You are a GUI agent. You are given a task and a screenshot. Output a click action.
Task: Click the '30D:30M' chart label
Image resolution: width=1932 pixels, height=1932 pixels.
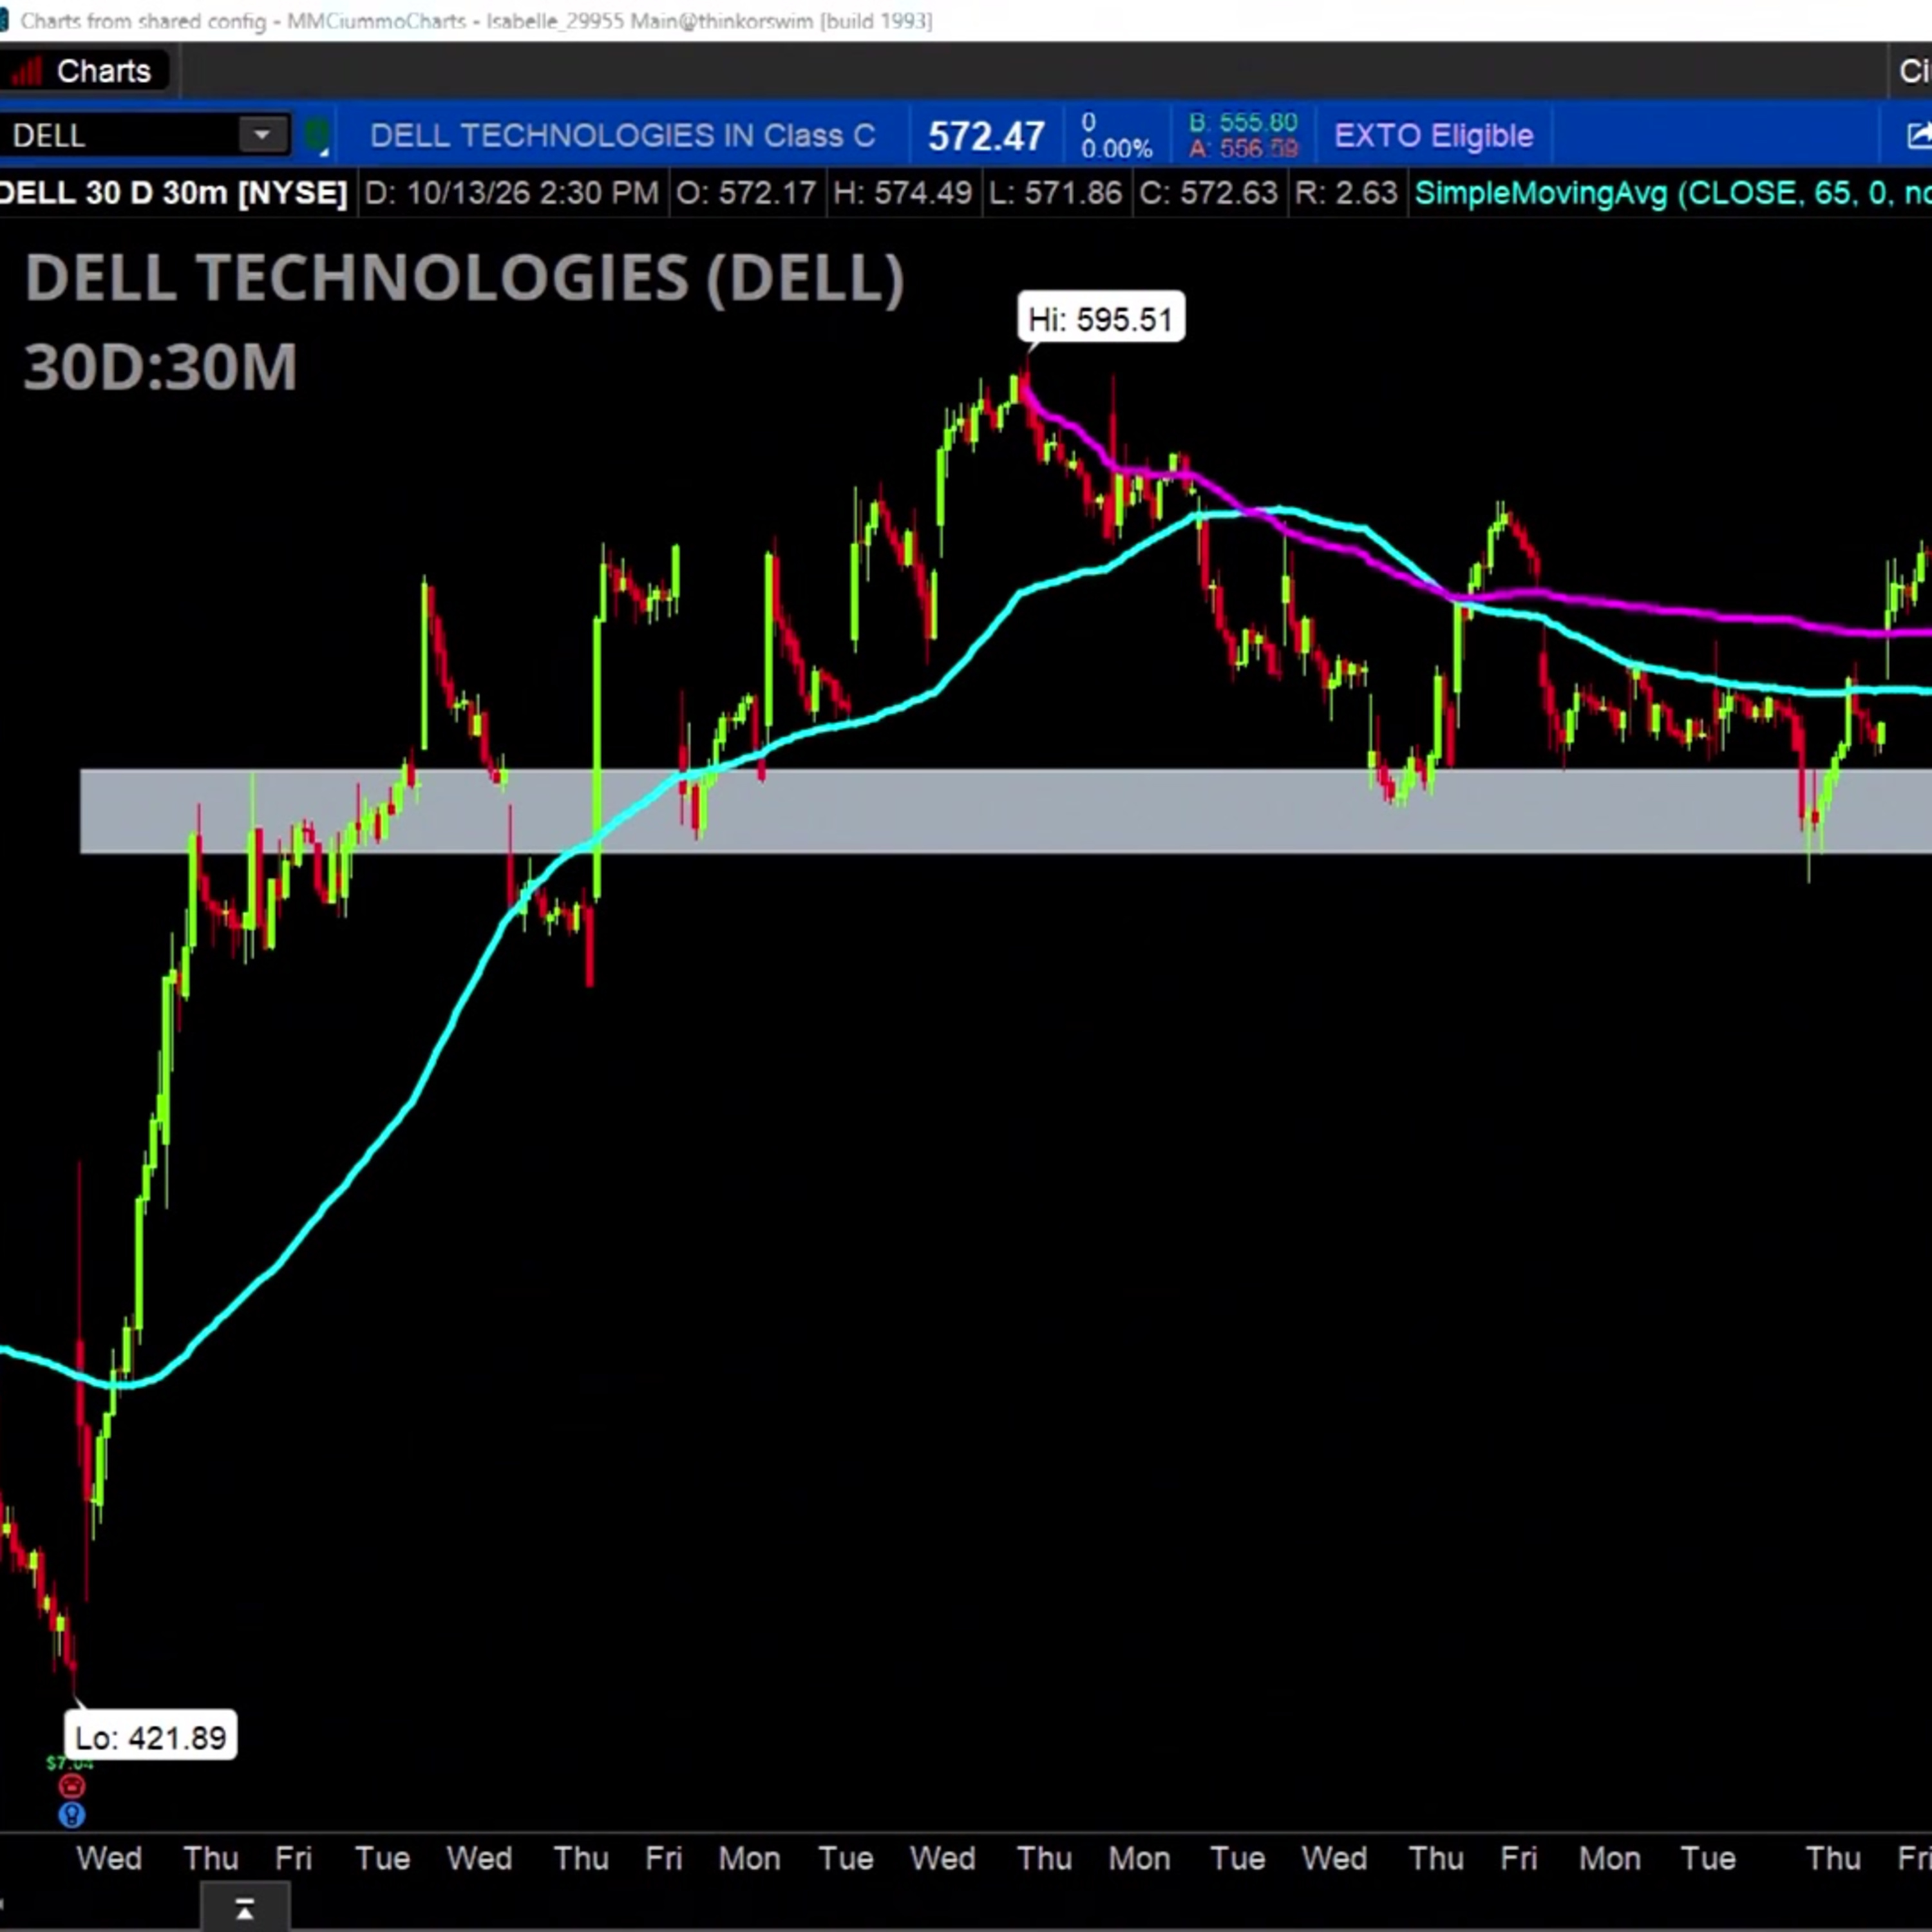[160, 367]
